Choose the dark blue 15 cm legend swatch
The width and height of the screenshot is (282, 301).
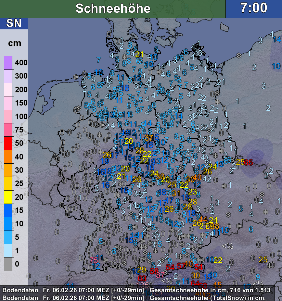pyautogui.click(x=8, y=210)
